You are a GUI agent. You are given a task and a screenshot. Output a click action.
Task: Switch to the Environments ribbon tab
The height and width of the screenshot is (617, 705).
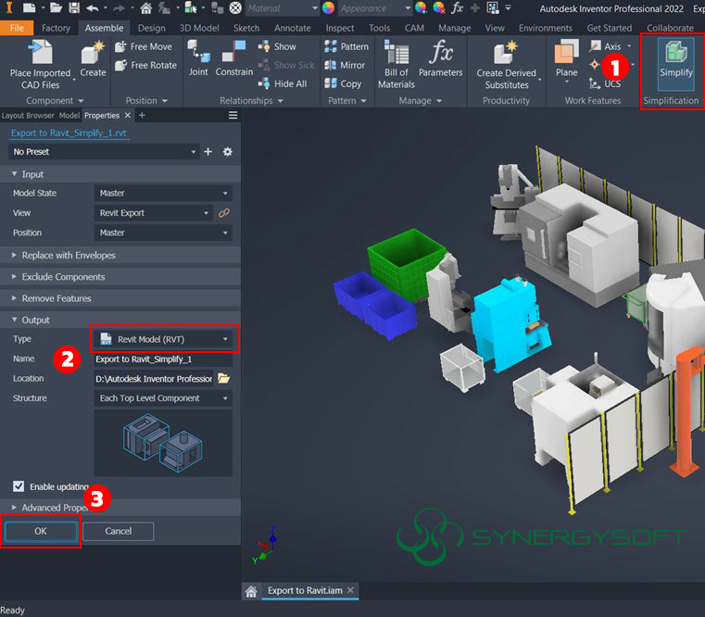click(x=546, y=28)
